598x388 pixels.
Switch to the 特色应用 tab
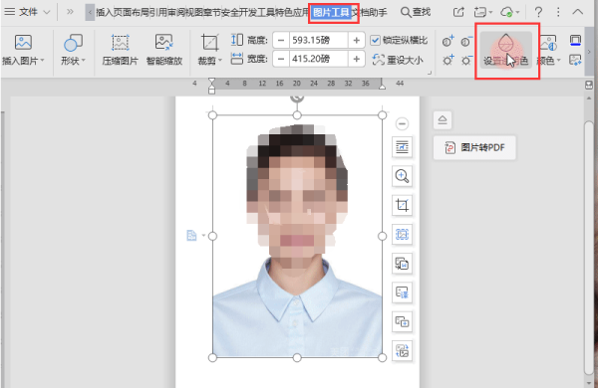[x=292, y=13]
